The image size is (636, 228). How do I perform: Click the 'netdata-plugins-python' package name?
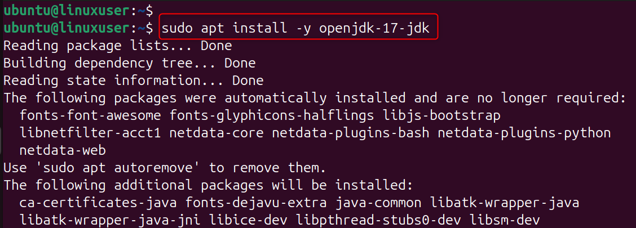coord(524,133)
